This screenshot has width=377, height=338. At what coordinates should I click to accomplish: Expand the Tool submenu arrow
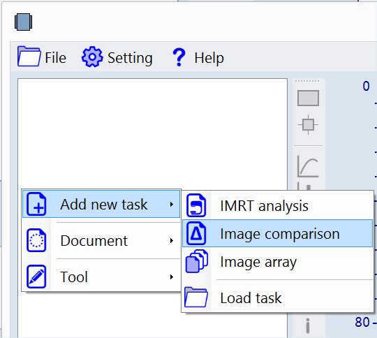pos(172,277)
